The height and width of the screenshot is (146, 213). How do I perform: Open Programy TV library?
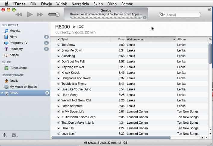(18, 43)
